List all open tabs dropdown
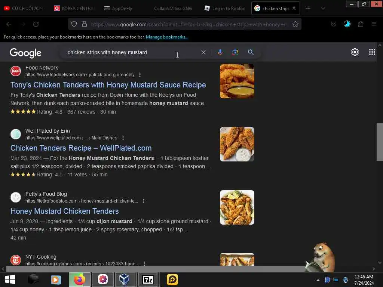Image resolution: width=383 pixels, height=287 pixels. coord(323,8)
